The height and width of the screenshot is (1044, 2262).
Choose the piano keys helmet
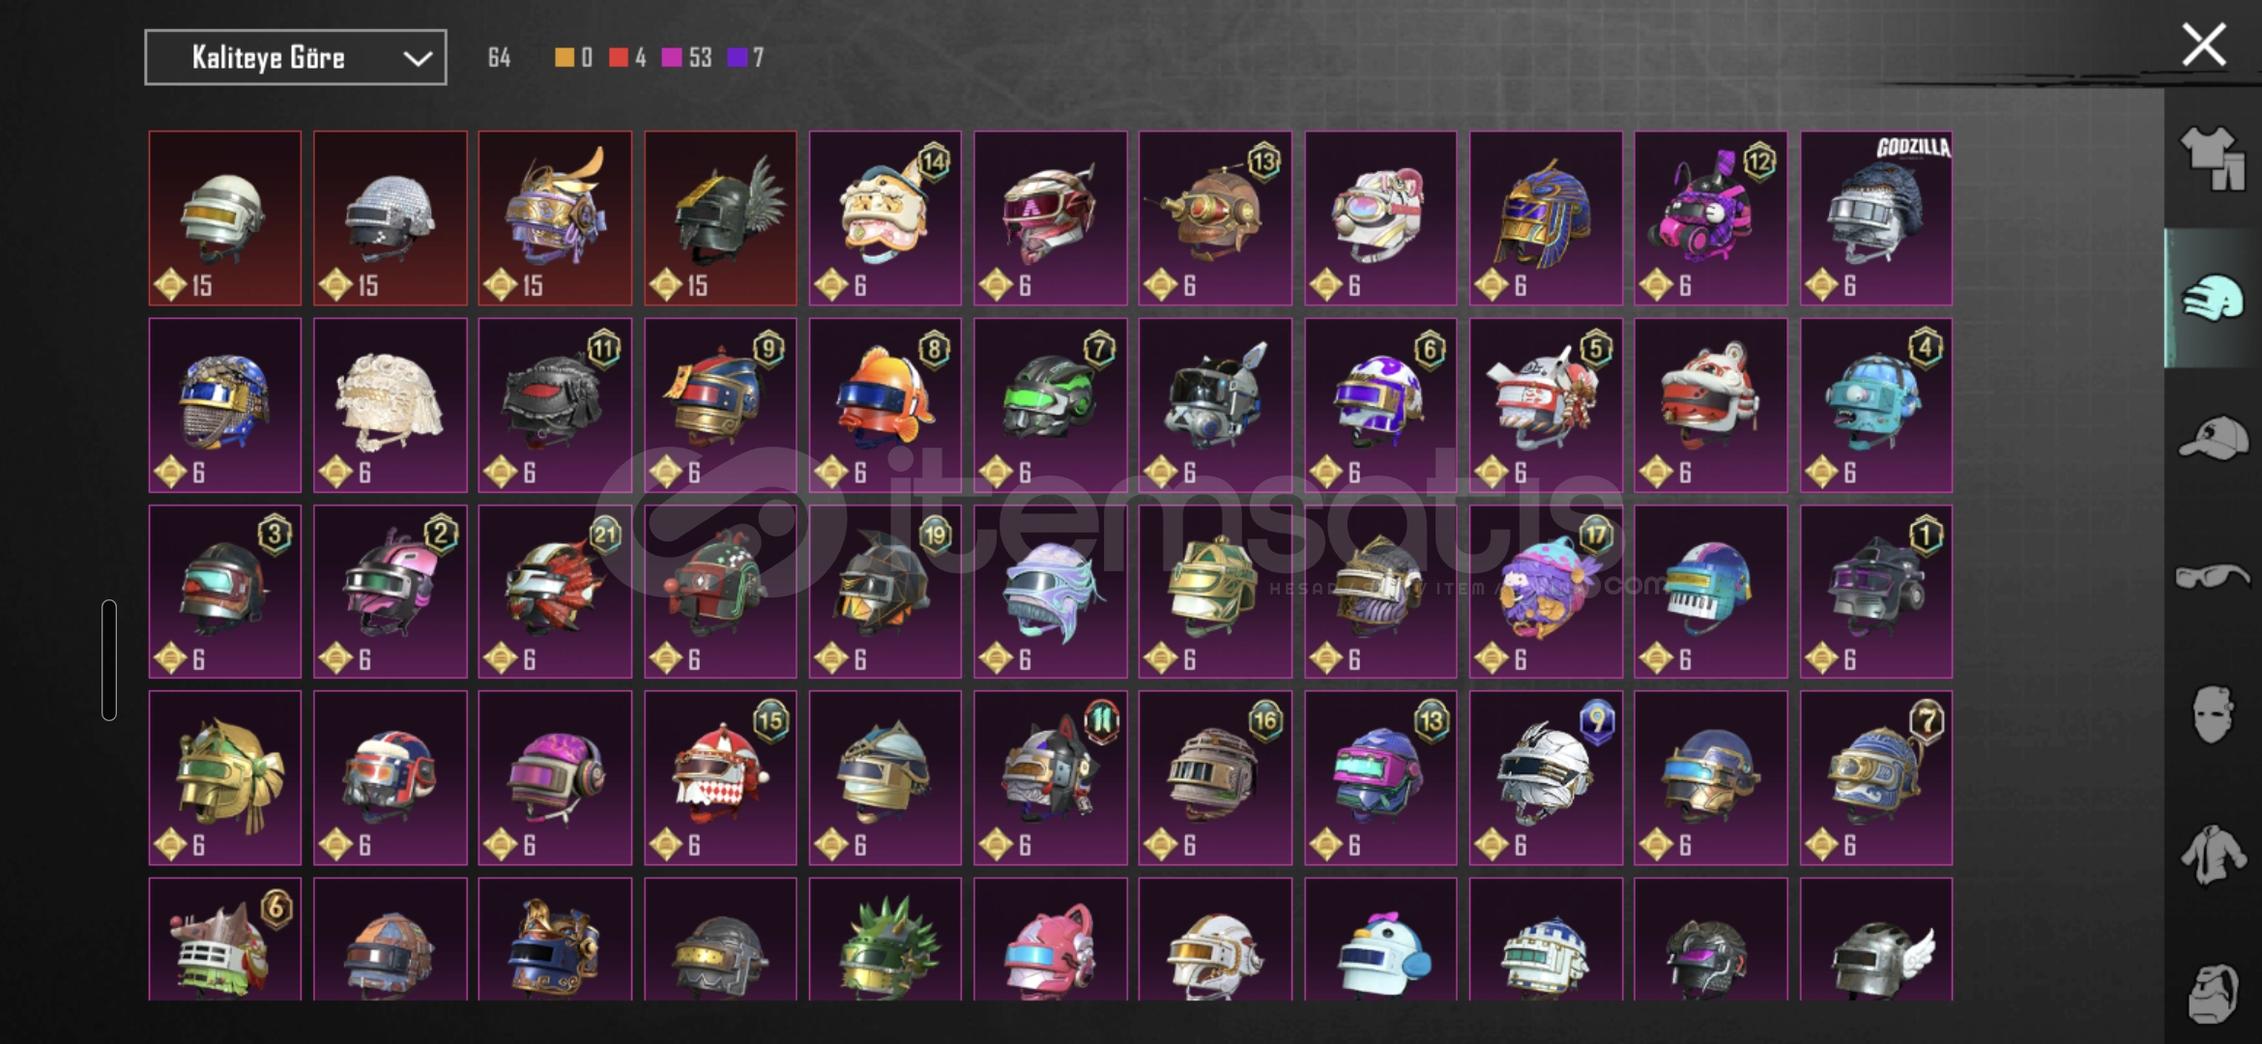(x=1711, y=592)
